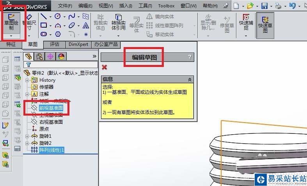
Task: Open the Rectangle tool dropdown arrow
Action: click(x=50, y=26)
